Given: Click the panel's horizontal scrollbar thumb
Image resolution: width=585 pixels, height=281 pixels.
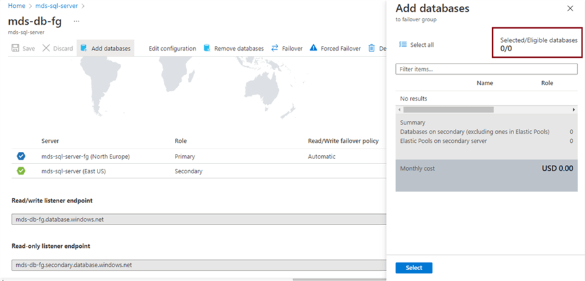Looking at the screenshot, I should pyautogui.click(x=448, y=110).
